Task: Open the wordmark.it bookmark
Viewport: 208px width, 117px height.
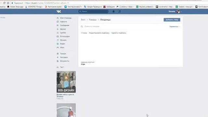Action: tap(164, 6)
